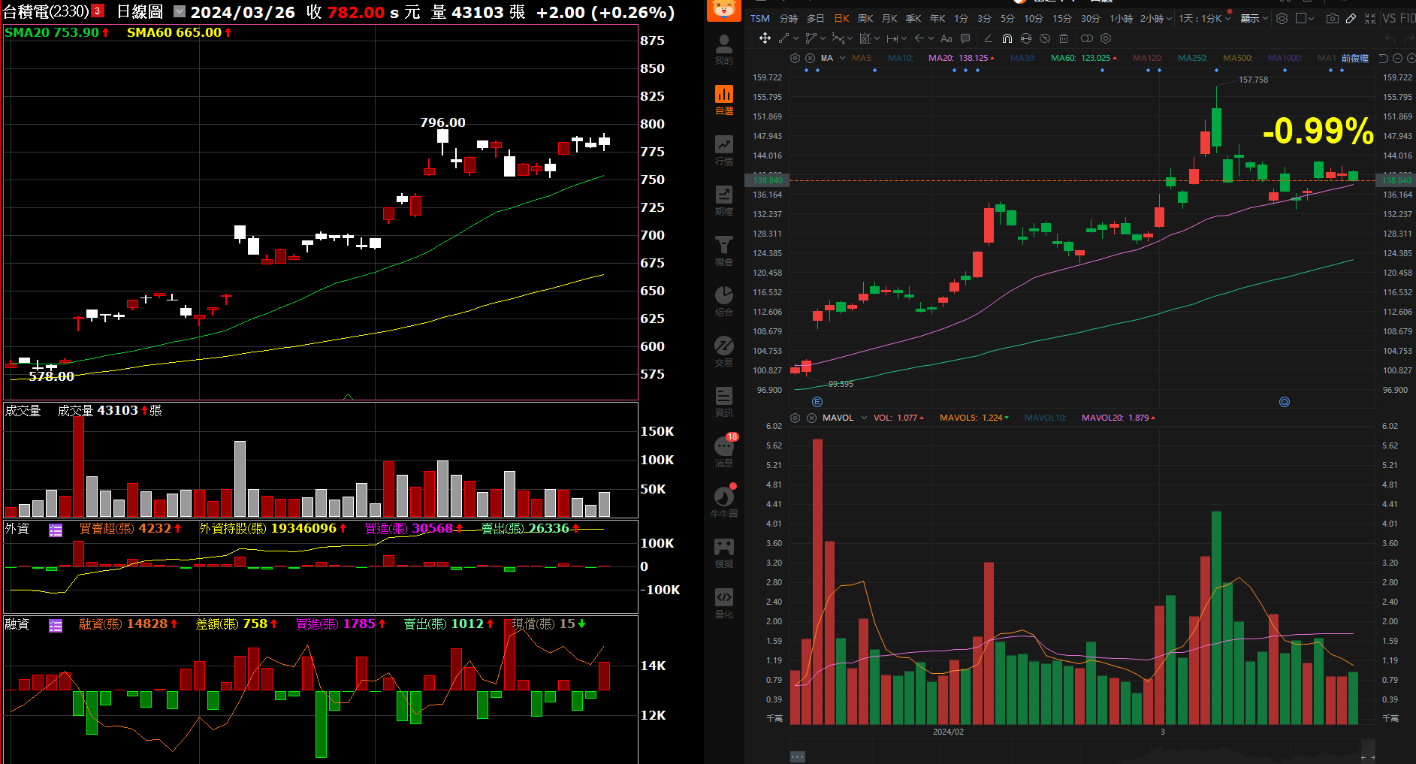Open 消息 messages in sidebar
This screenshot has height=764, width=1416.
tap(724, 452)
